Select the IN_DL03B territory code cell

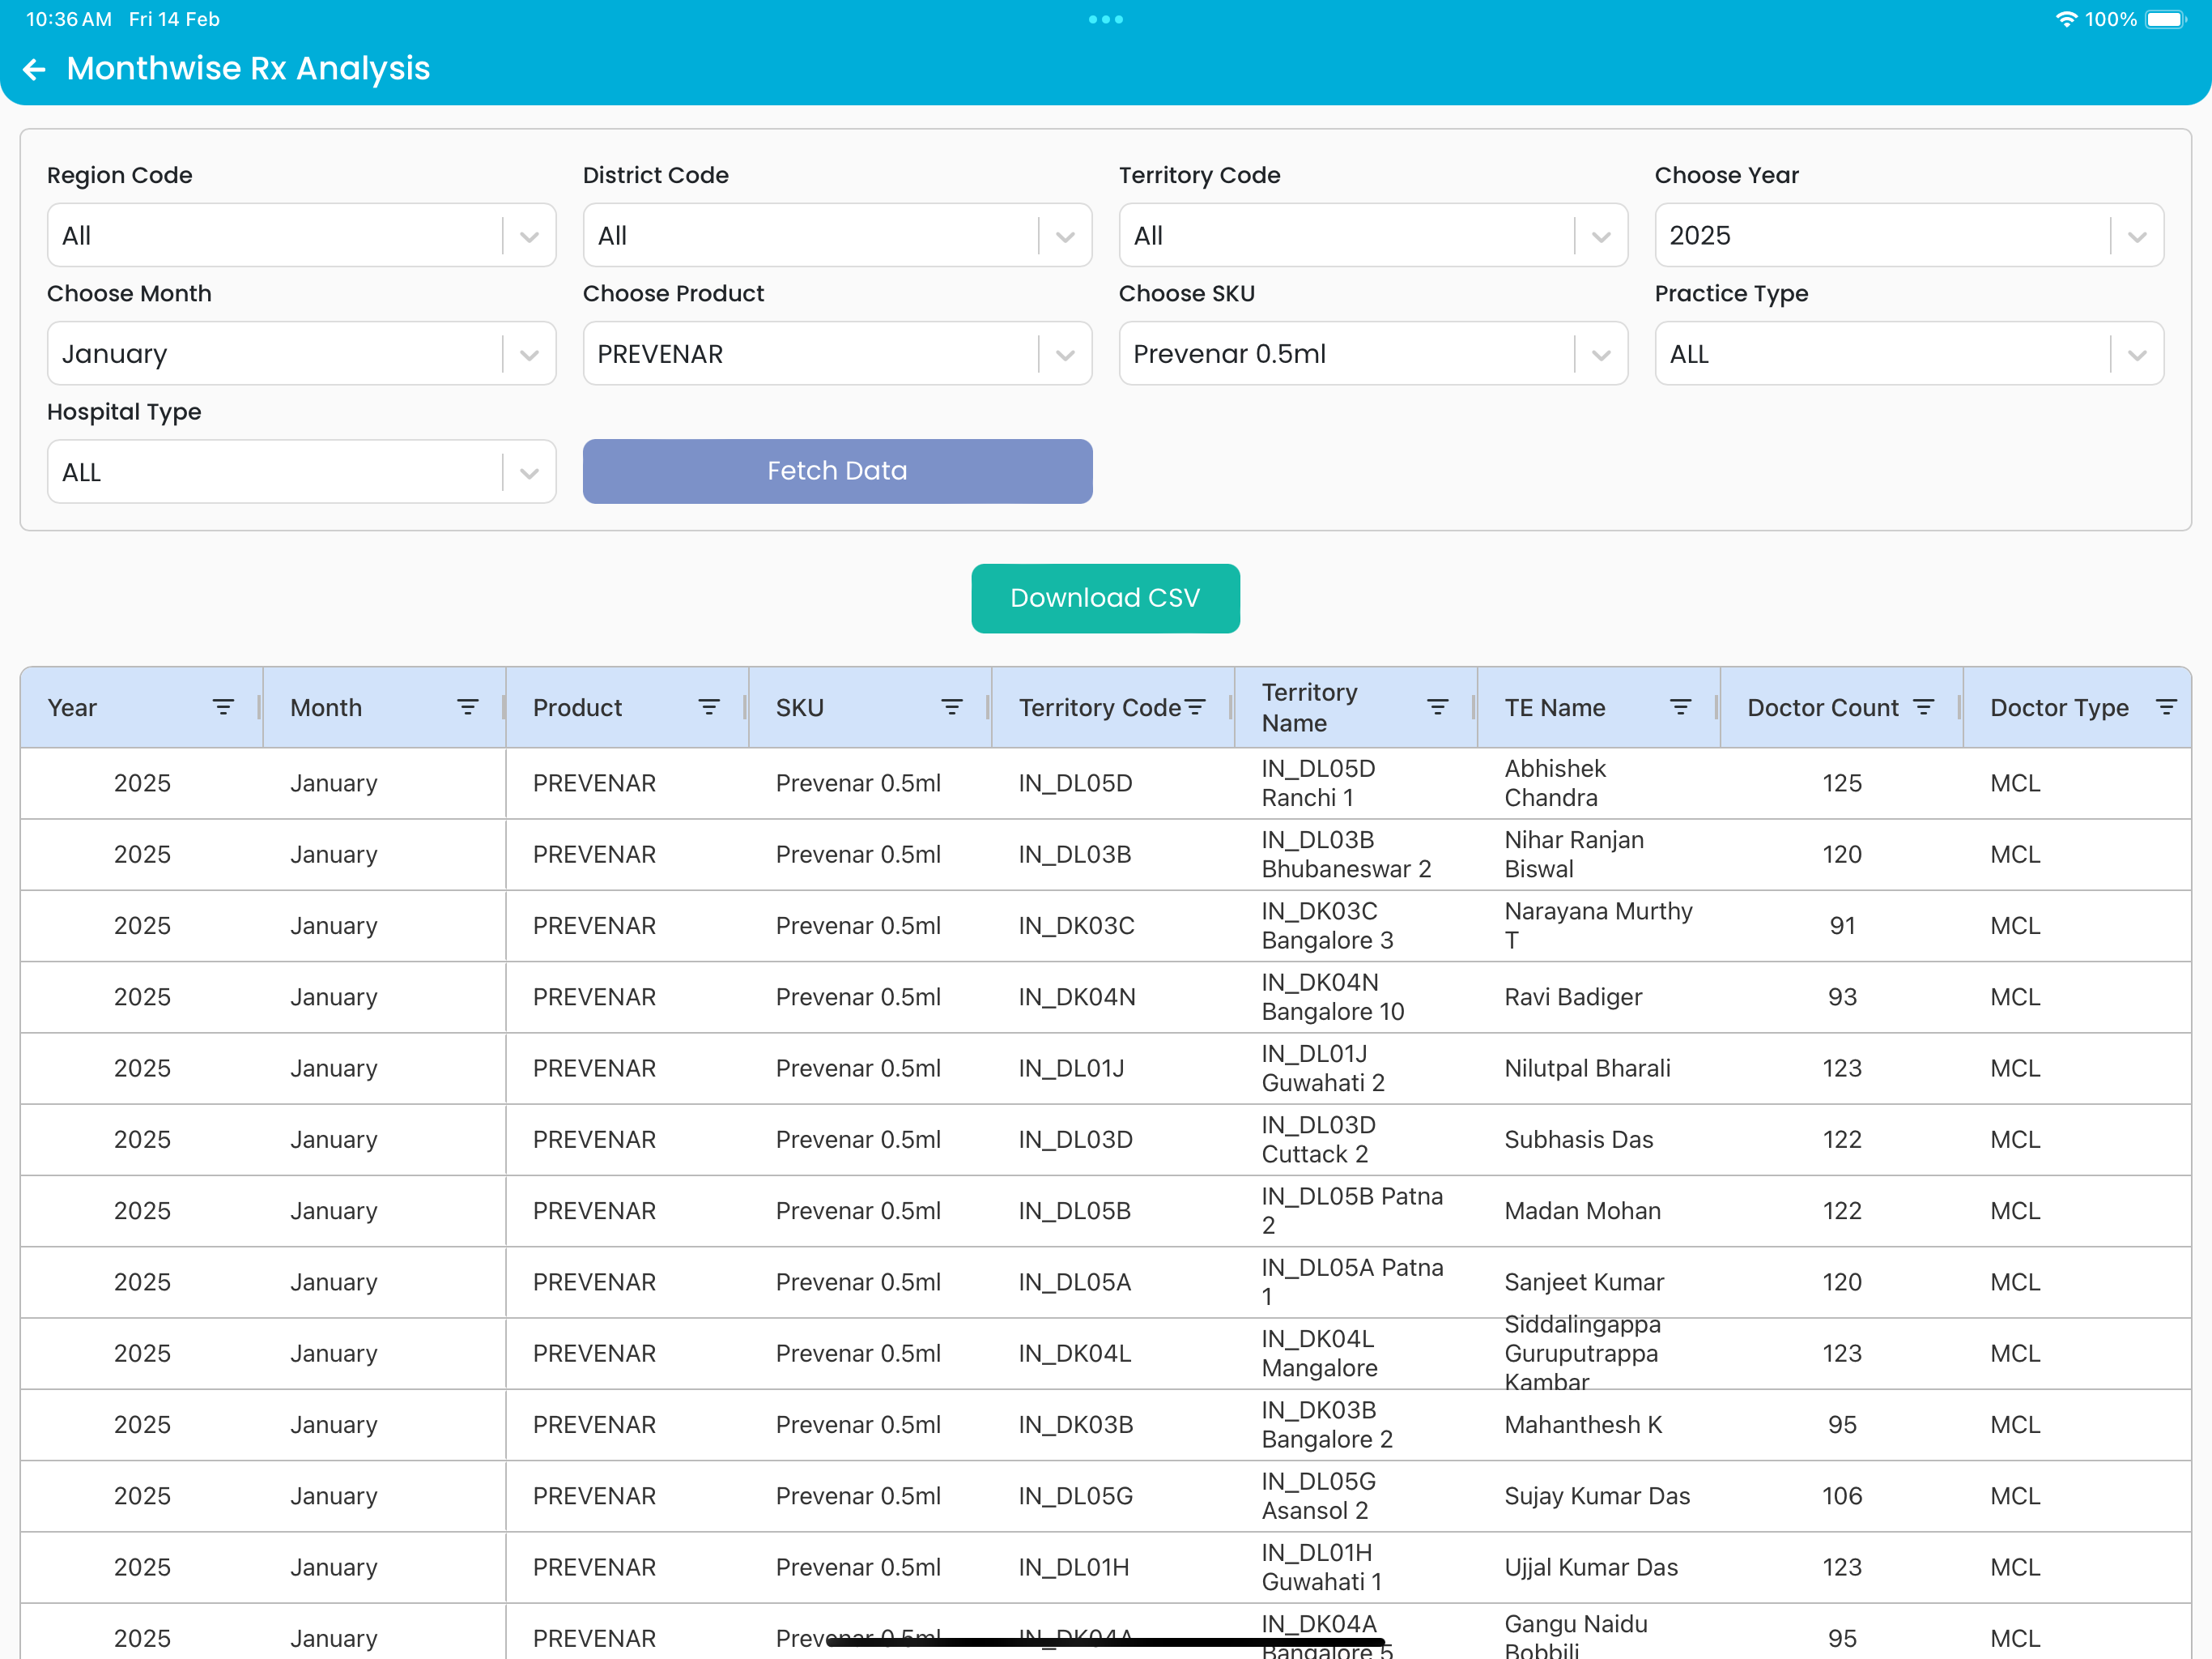point(1075,855)
